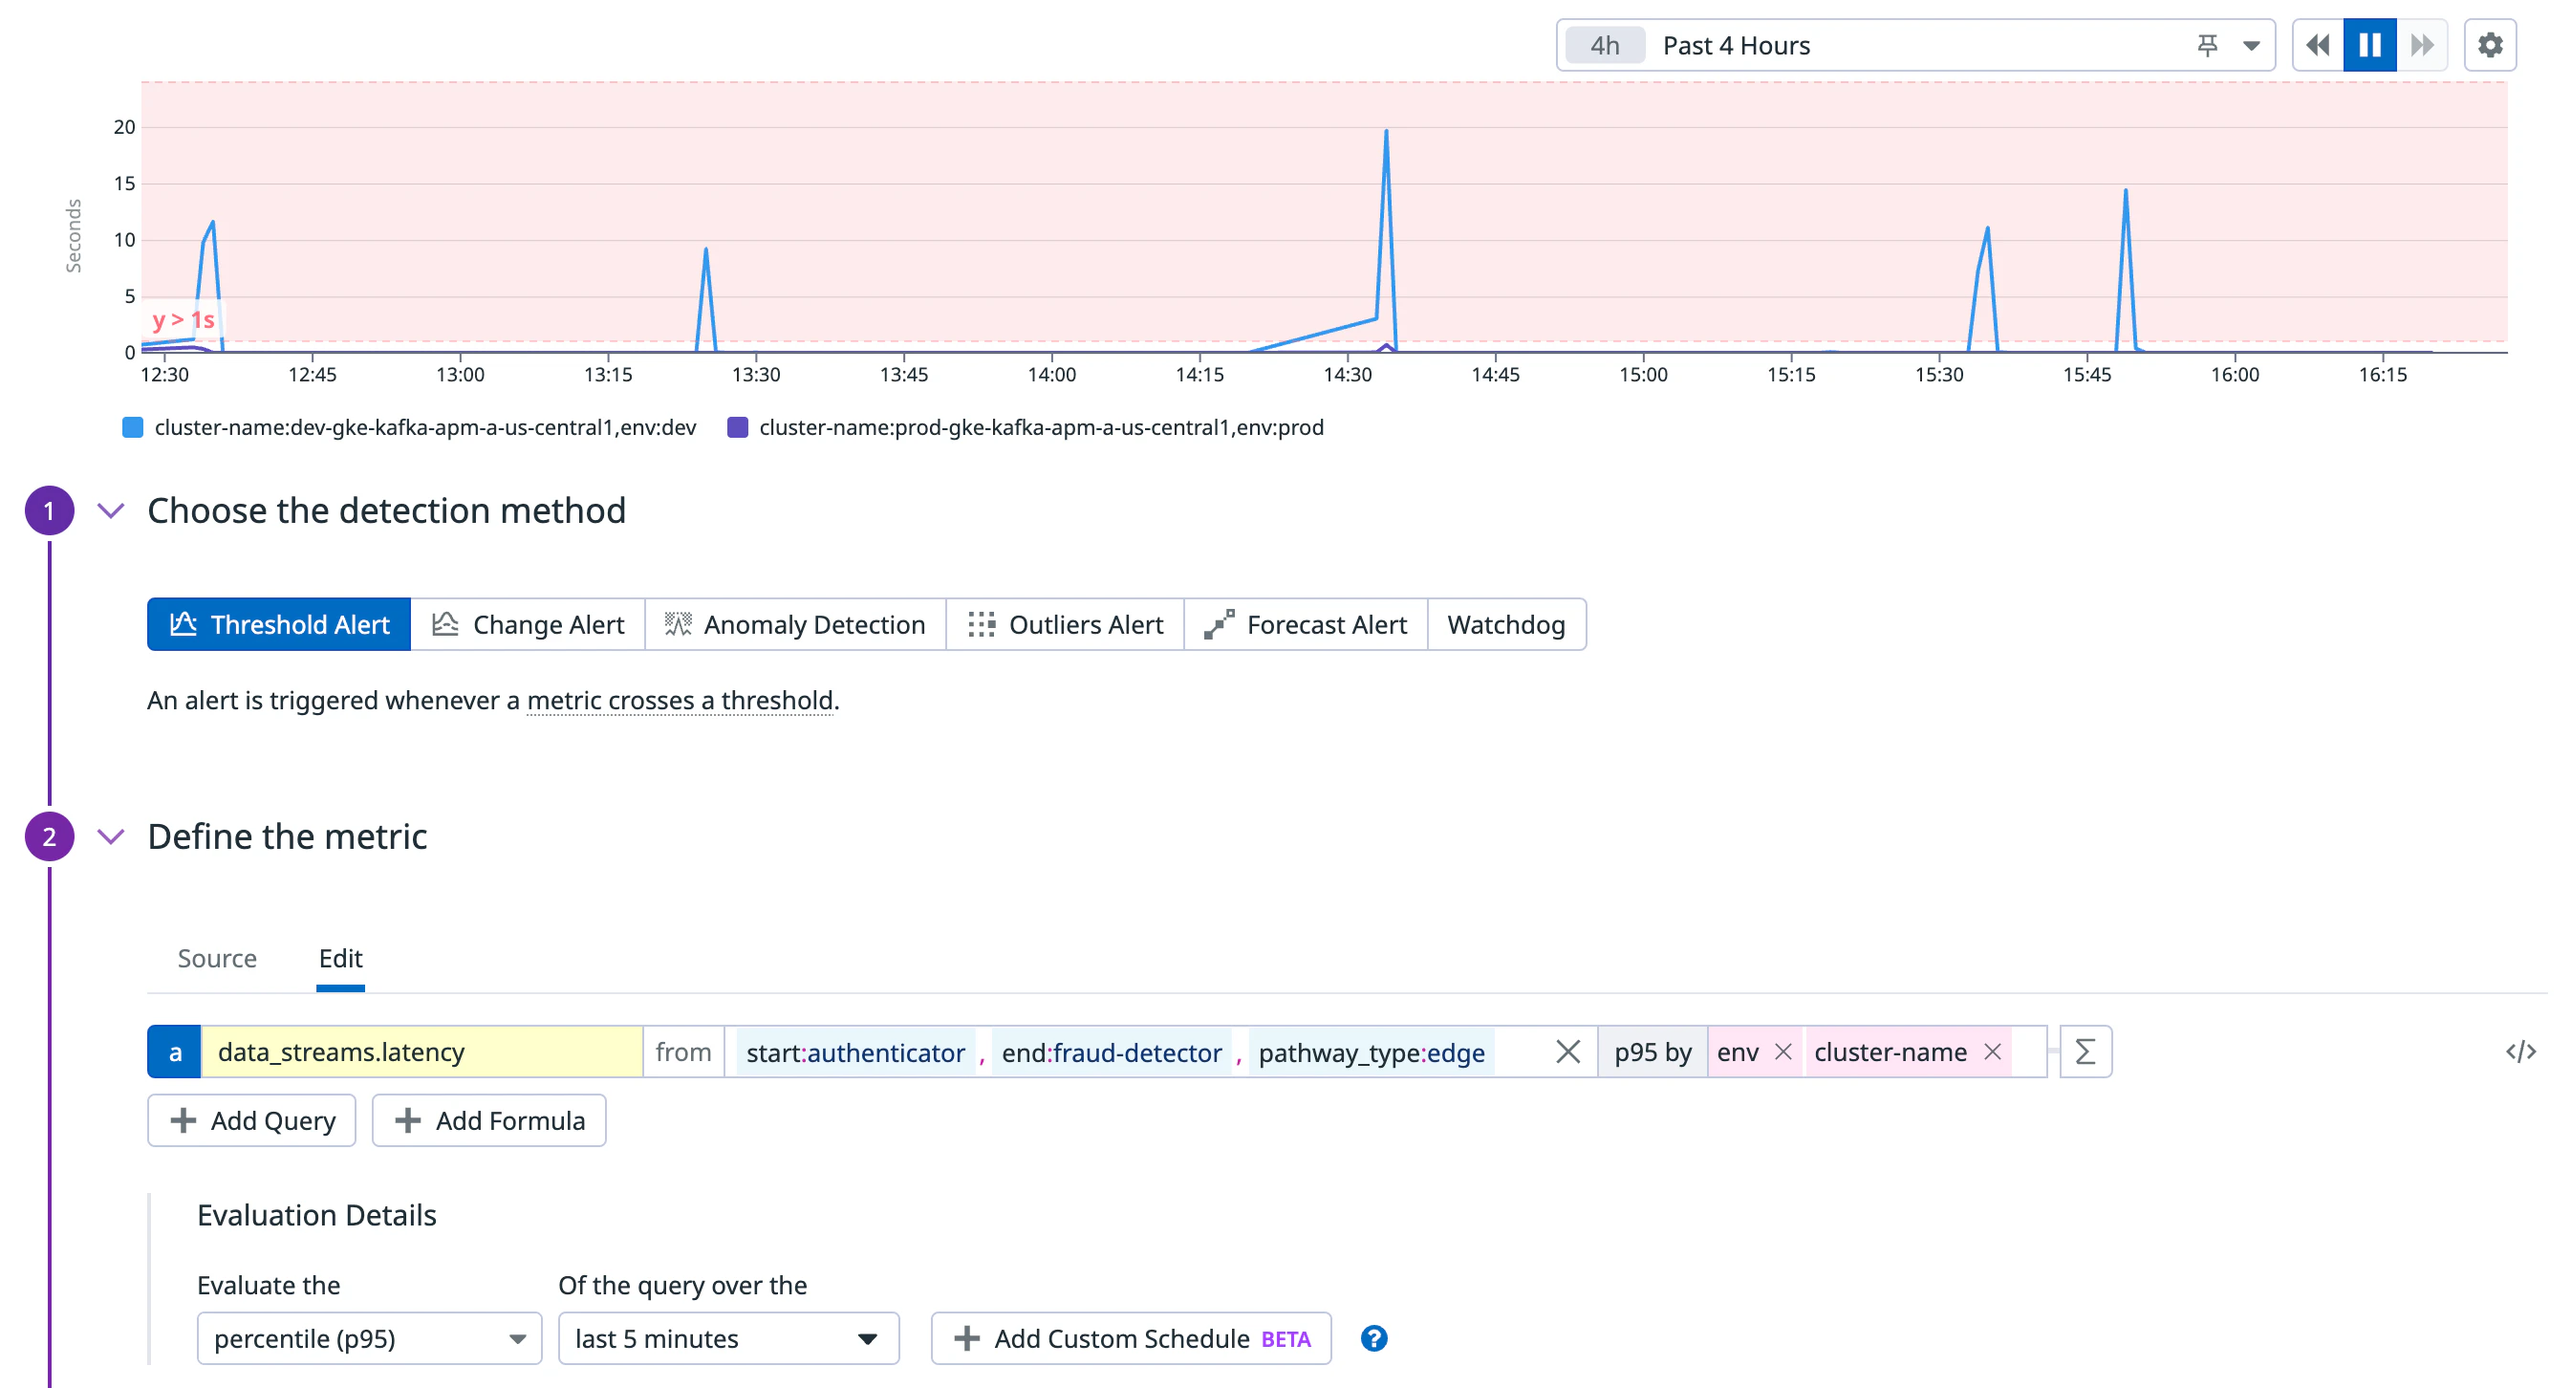Image resolution: width=2571 pixels, height=1388 pixels.
Task: View the query as code
Action: [x=2523, y=1051]
